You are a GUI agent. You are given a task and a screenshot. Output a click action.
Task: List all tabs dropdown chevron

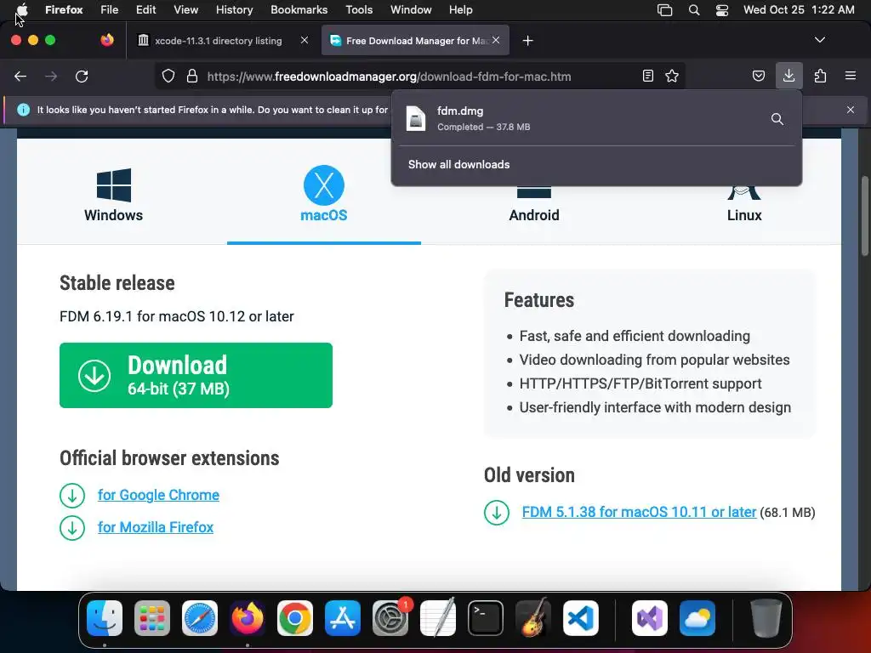click(819, 40)
